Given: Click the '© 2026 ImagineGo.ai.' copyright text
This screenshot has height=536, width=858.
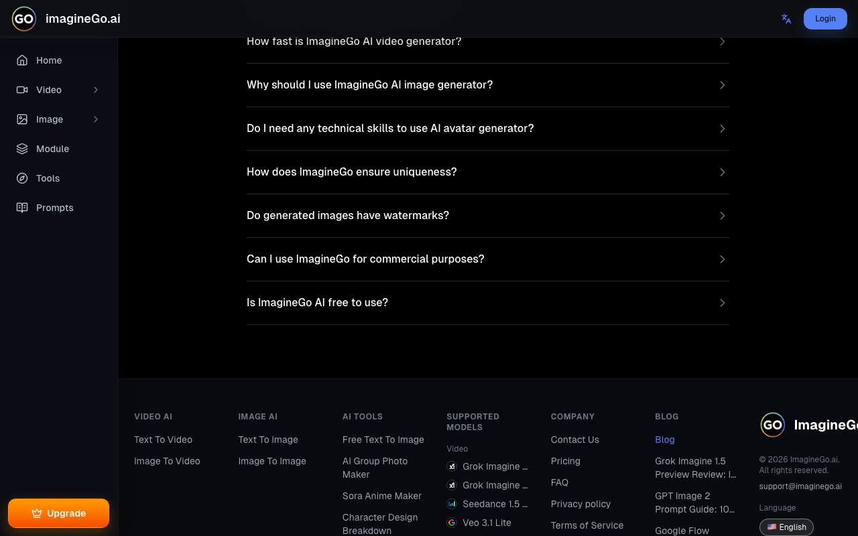Looking at the screenshot, I should pyautogui.click(x=800, y=460).
